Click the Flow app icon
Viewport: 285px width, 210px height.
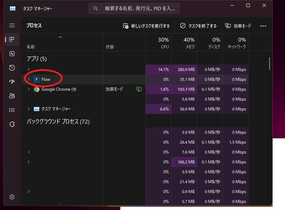37,79
